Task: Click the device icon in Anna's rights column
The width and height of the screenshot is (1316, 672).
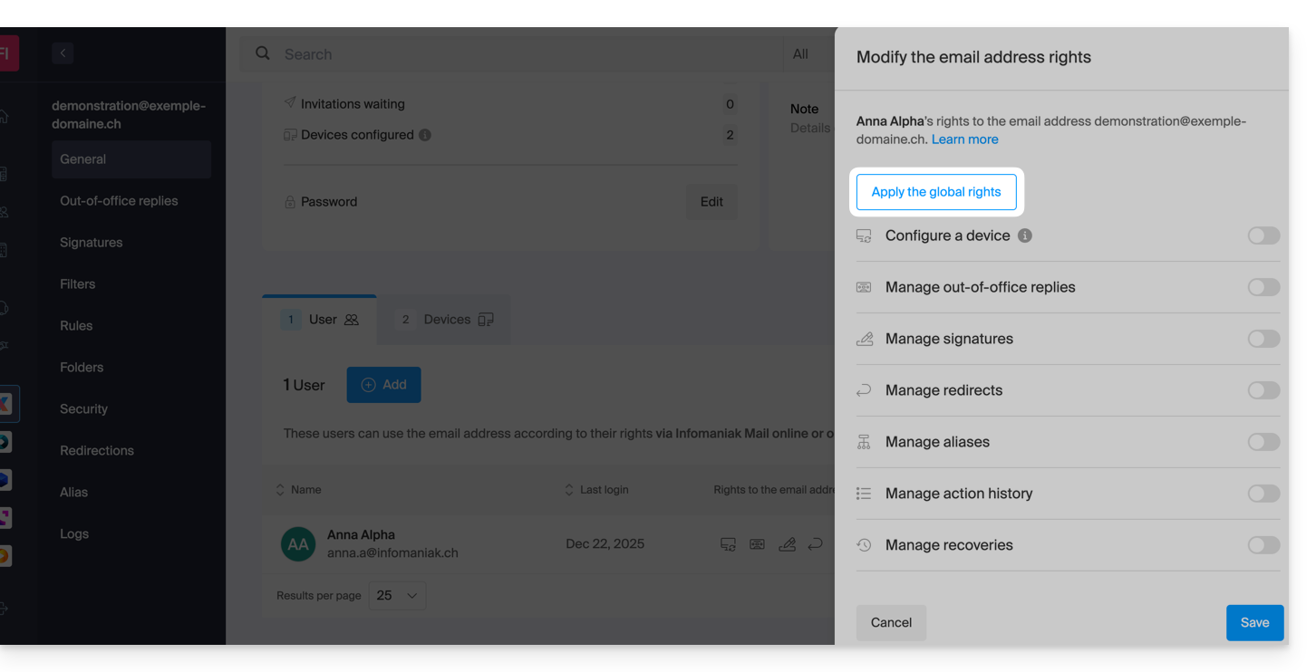Action: pos(728,544)
